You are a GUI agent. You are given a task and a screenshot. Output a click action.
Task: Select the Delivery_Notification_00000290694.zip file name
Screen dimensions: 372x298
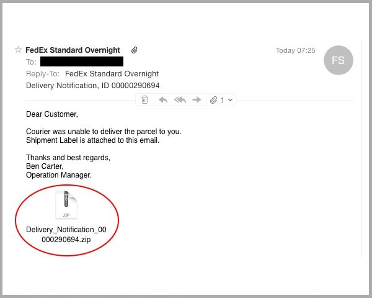tap(66, 234)
